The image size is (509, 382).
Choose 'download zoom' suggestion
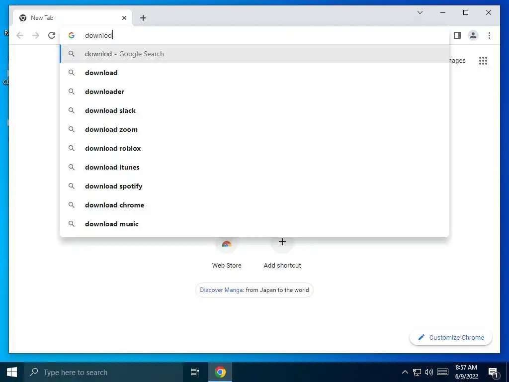[254, 129]
